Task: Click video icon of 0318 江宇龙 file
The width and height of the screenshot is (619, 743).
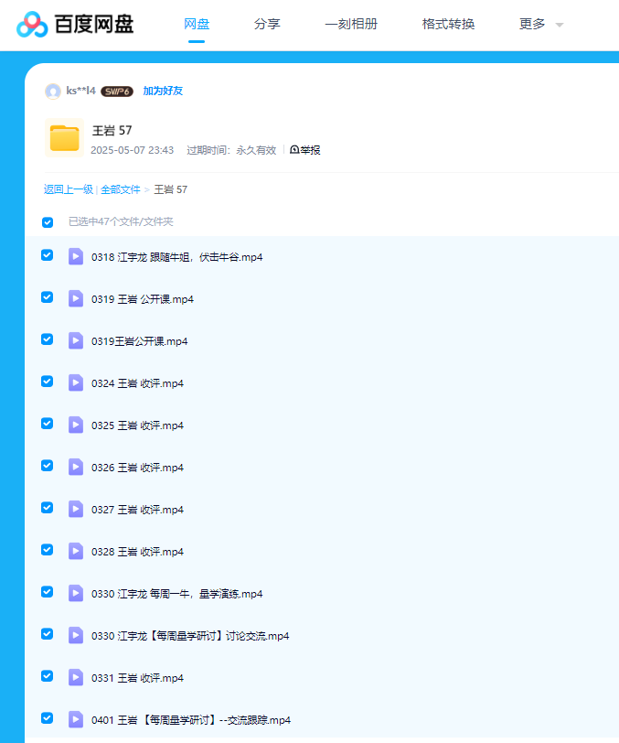Action: tap(76, 256)
